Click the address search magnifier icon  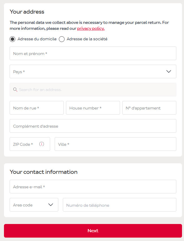pyautogui.click(x=15, y=90)
